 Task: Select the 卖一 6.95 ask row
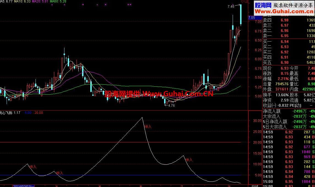[289, 36]
